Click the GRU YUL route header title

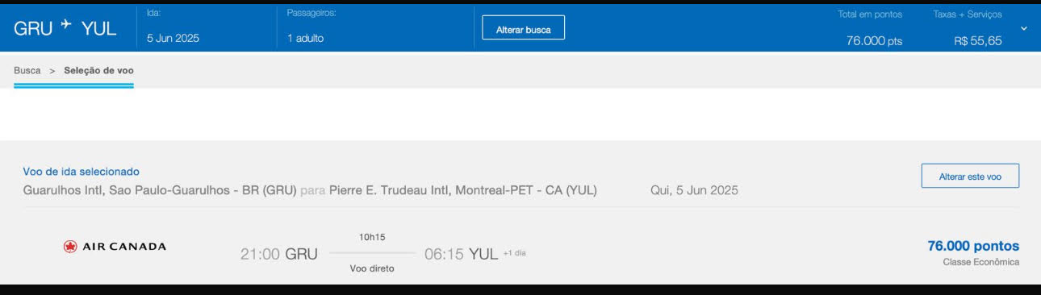click(x=65, y=27)
